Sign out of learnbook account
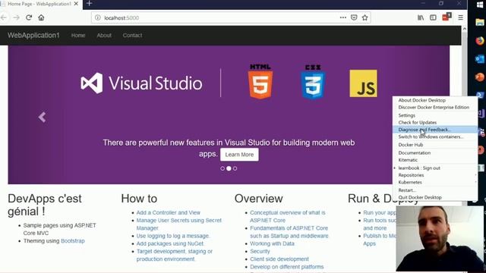This screenshot has height=273, width=486. 435,168
